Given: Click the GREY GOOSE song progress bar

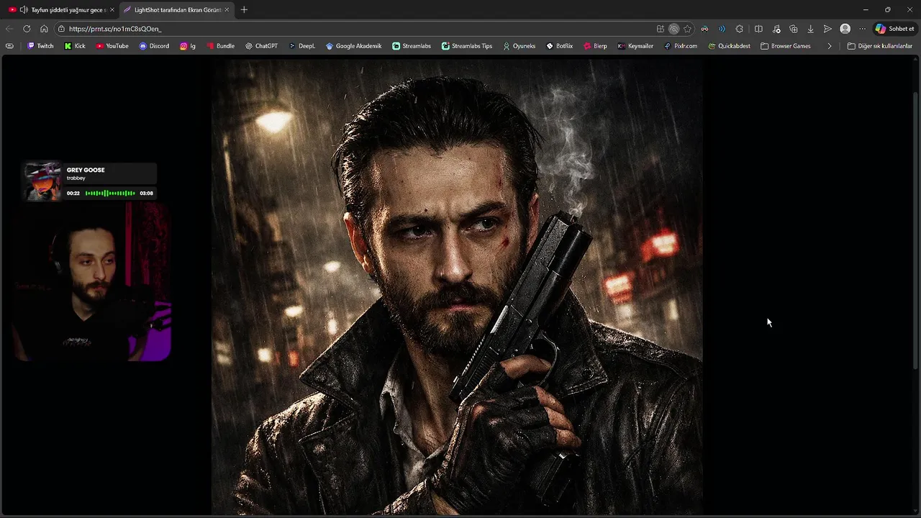Looking at the screenshot, I should coord(110,193).
